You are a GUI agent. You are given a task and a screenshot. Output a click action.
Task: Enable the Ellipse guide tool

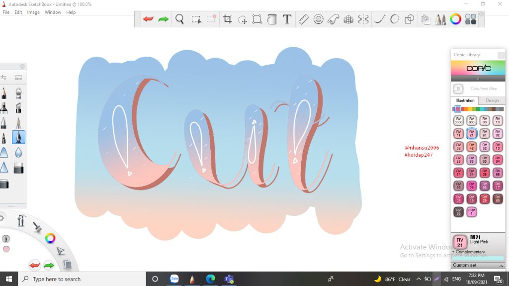point(319,19)
